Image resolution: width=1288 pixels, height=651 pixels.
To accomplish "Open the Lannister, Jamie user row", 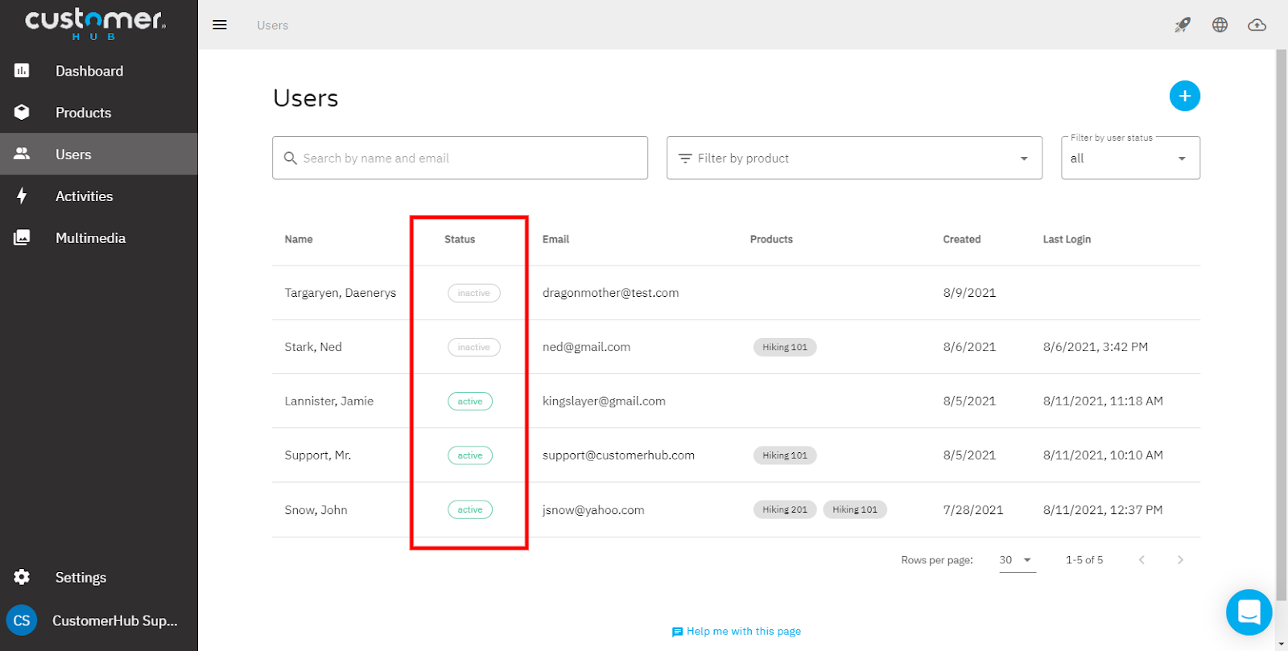I will (736, 401).
